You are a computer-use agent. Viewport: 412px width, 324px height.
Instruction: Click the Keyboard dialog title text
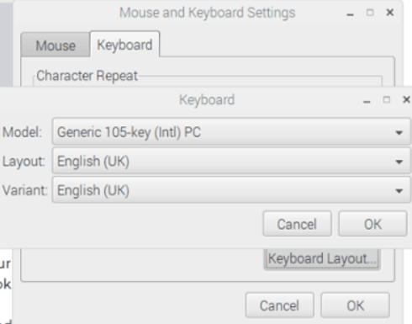point(207,100)
